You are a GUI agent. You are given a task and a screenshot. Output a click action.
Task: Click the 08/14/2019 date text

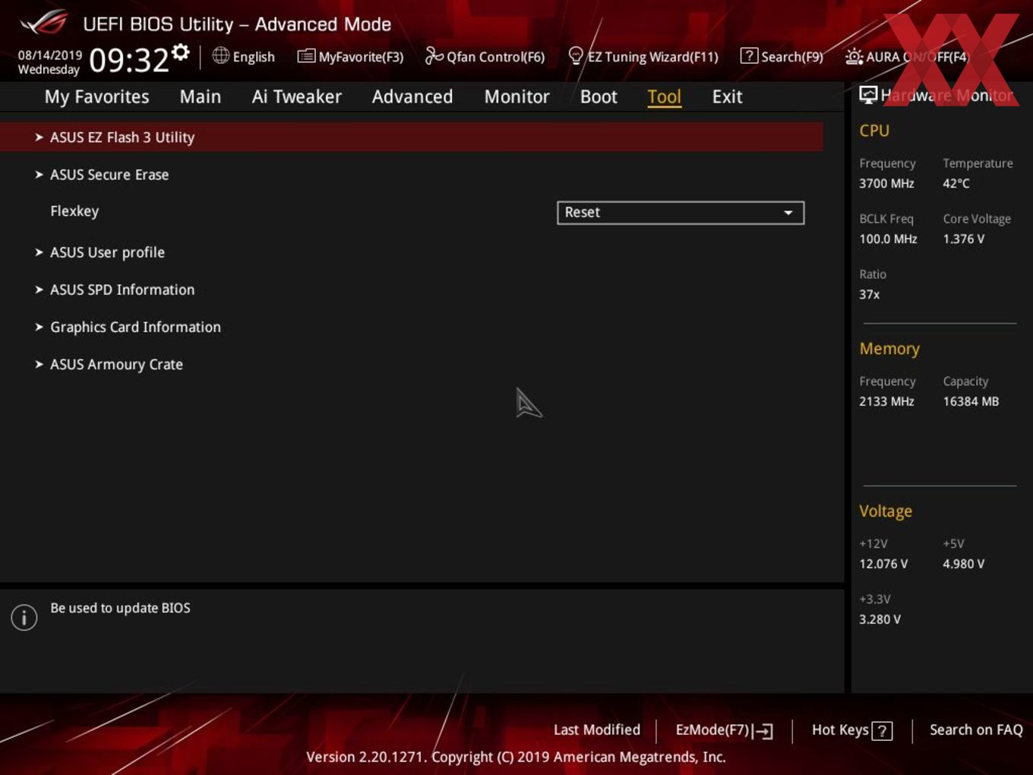[x=50, y=55]
